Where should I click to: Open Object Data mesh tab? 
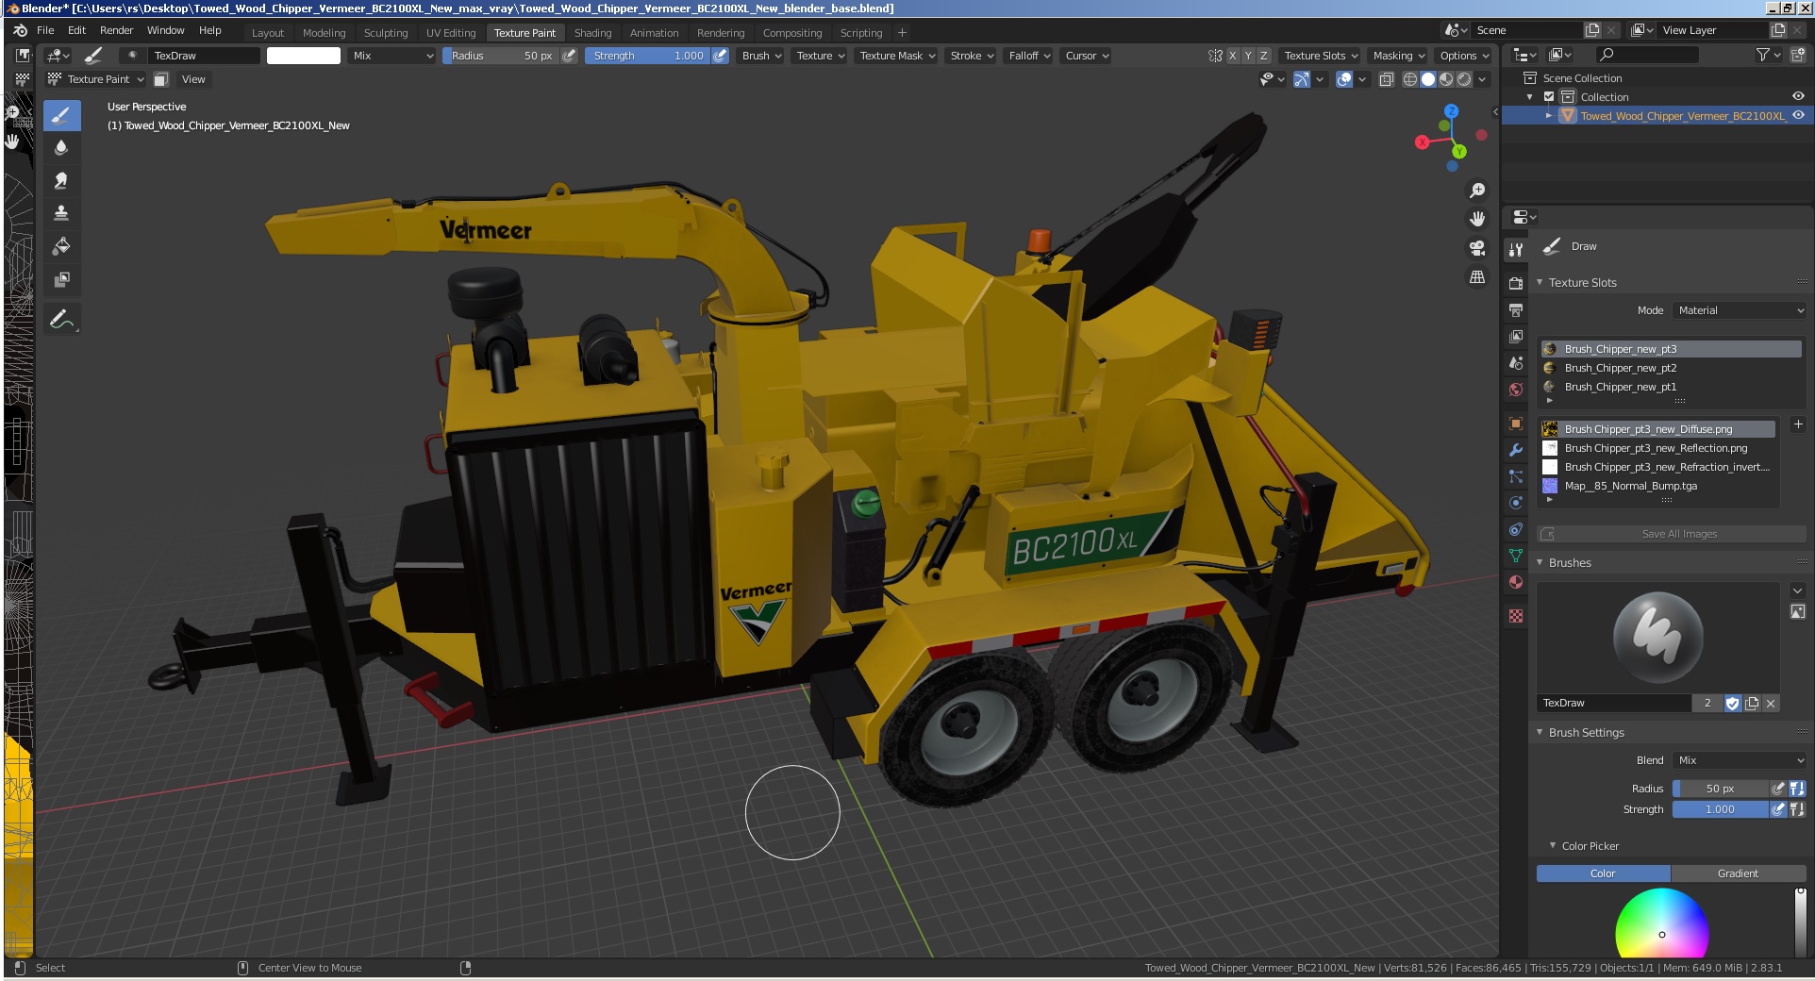(1516, 556)
